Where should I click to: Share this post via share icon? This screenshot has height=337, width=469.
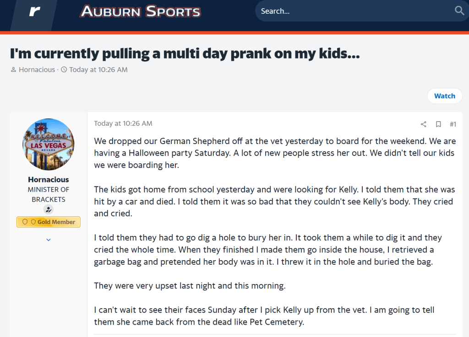click(x=423, y=124)
